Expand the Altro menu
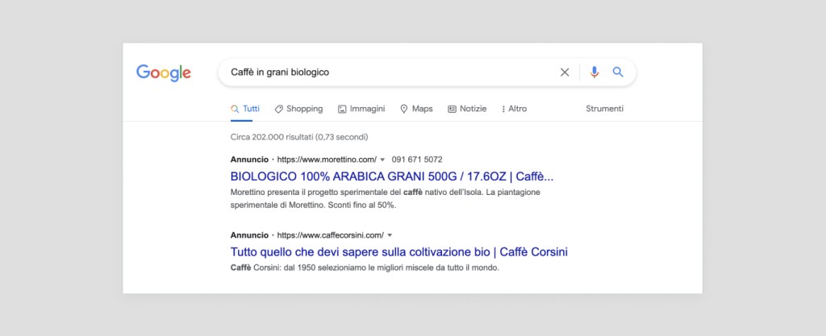This screenshot has width=826, height=336. (x=514, y=109)
